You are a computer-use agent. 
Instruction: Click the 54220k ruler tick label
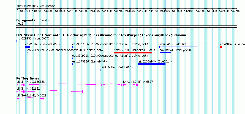click(200, 11)
